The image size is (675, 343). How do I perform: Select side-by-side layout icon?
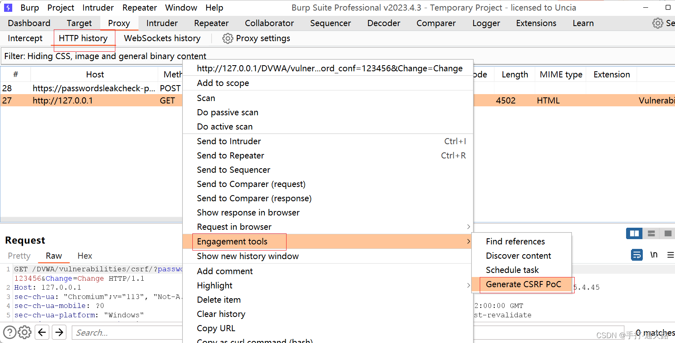pyautogui.click(x=634, y=233)
